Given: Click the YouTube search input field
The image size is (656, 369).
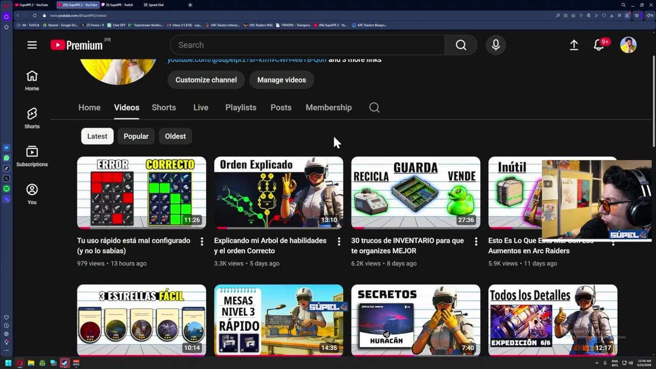Looking at the screenshot, I should pos(307,45).
